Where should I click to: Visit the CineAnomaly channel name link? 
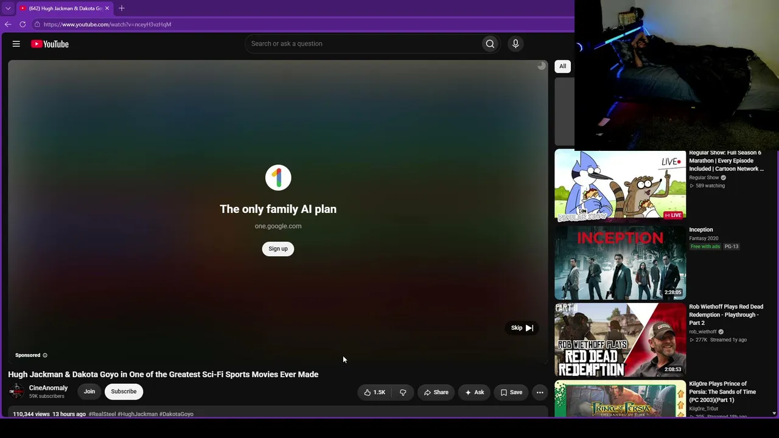48,388
